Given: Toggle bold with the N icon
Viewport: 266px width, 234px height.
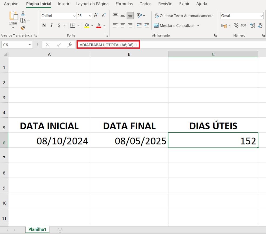Looking at the screenshot, I should click(x=44, y=25).
